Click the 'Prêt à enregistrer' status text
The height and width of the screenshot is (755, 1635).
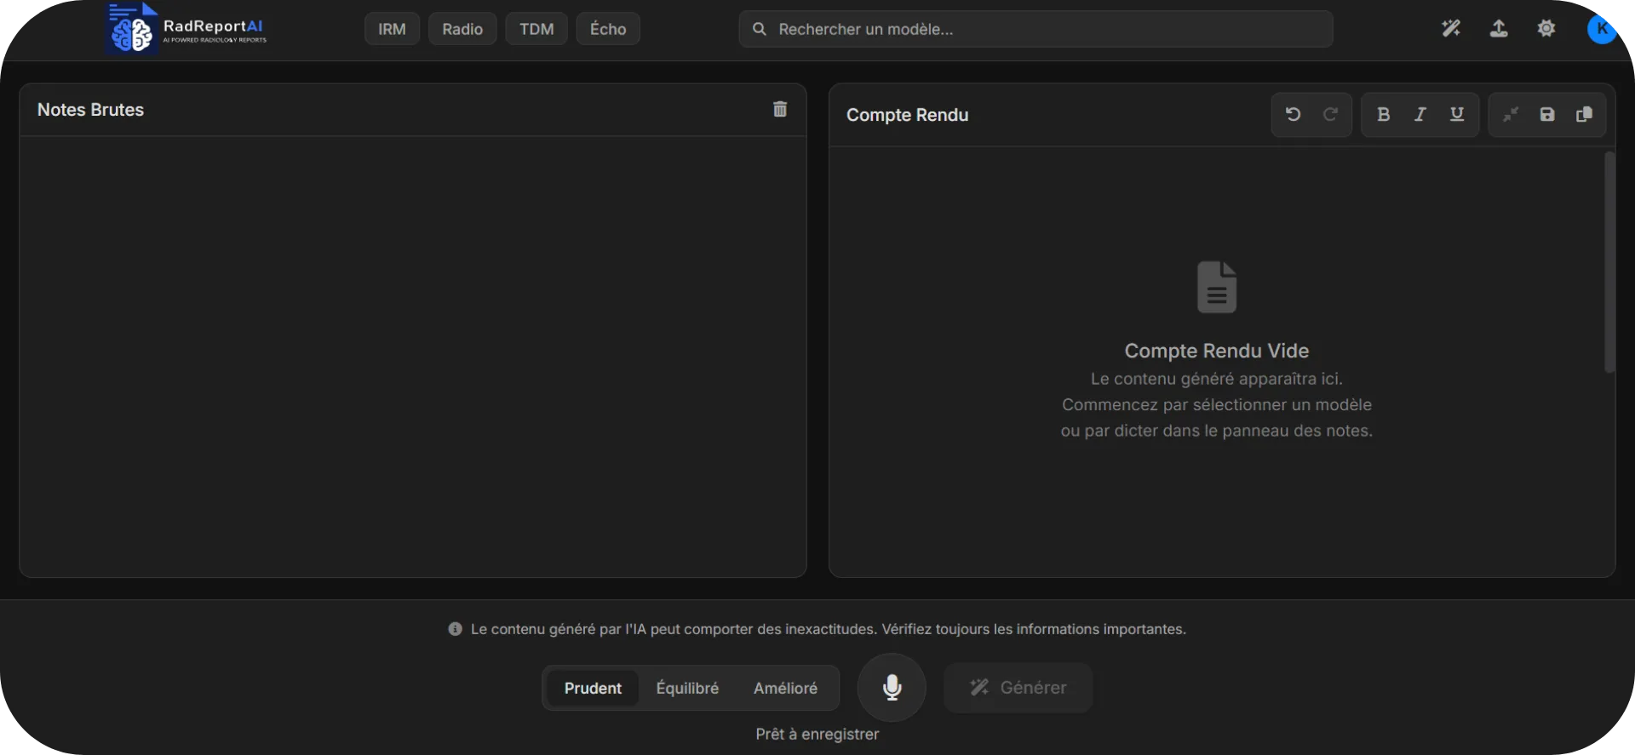click(817, 734)
